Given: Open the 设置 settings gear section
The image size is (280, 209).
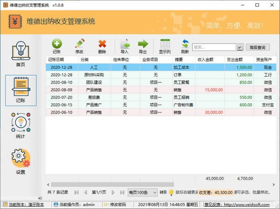Looking at the screenshot, I should [x=21, y=161].
